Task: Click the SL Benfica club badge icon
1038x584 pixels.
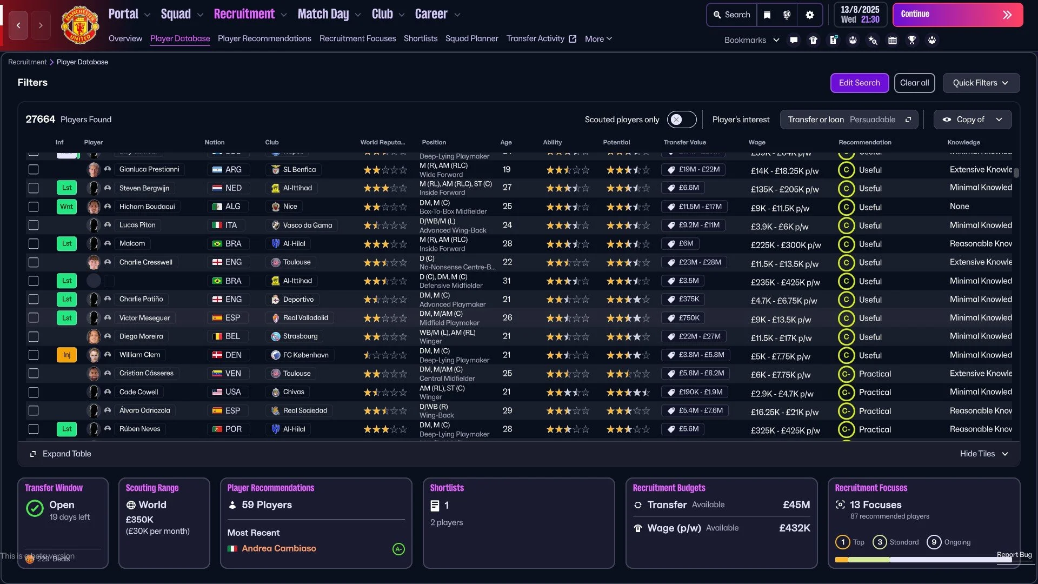Action: pos(276,170)
